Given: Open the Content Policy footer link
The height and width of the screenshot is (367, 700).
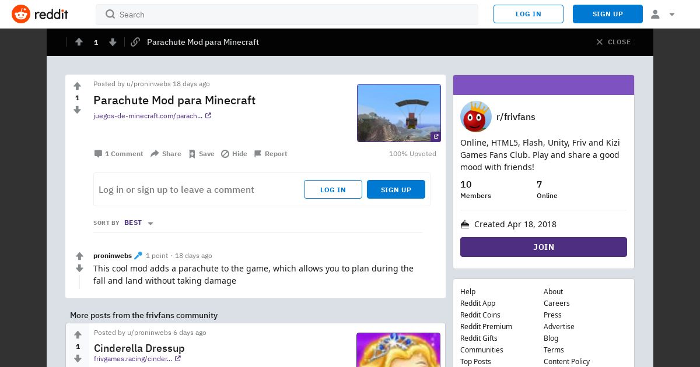Looking at the screenshot, I should [567, 361].
